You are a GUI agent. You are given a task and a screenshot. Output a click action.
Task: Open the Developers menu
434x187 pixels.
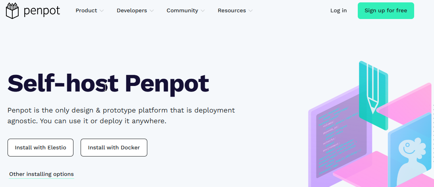coord(132,10)
